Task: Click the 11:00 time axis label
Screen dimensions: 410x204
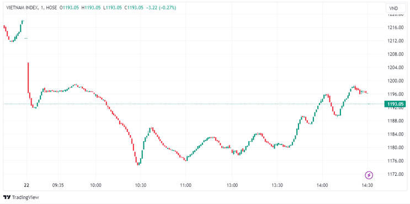Action: coord(185,185)
